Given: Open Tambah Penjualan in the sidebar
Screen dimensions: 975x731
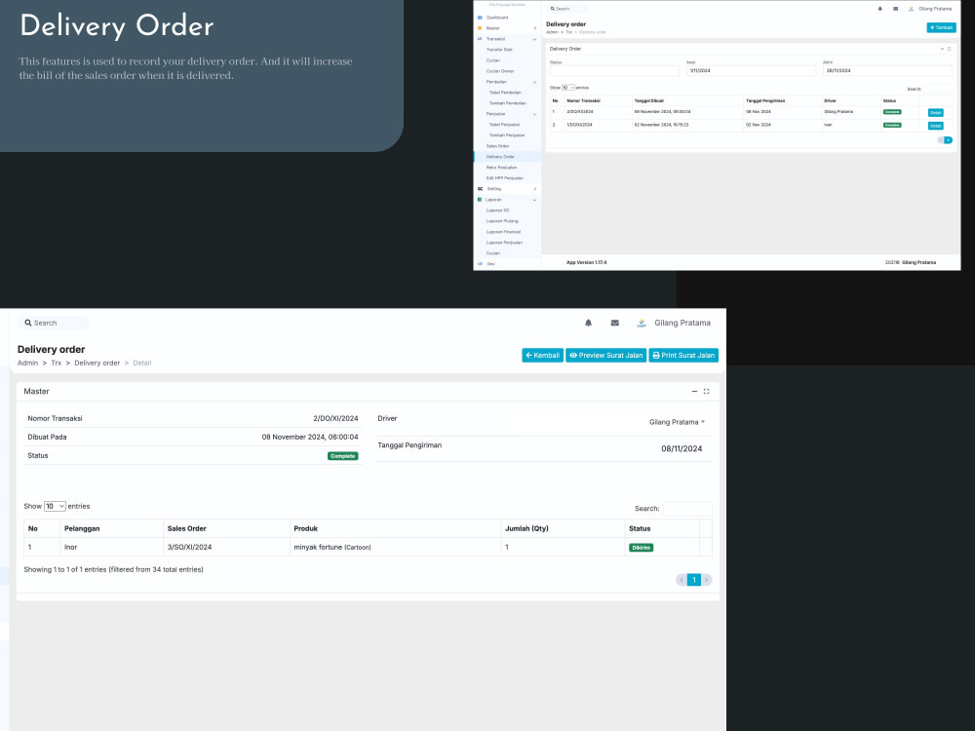Looking at the screenshot, I should 507,135.
